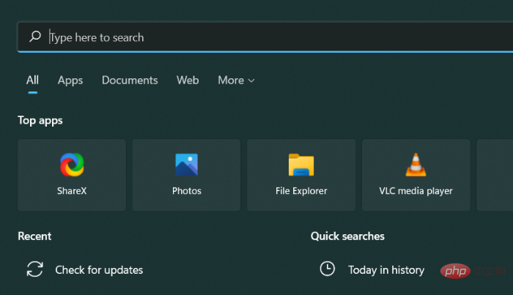
Task: Launch the ShareX app icon
Action: pos(72,165)
